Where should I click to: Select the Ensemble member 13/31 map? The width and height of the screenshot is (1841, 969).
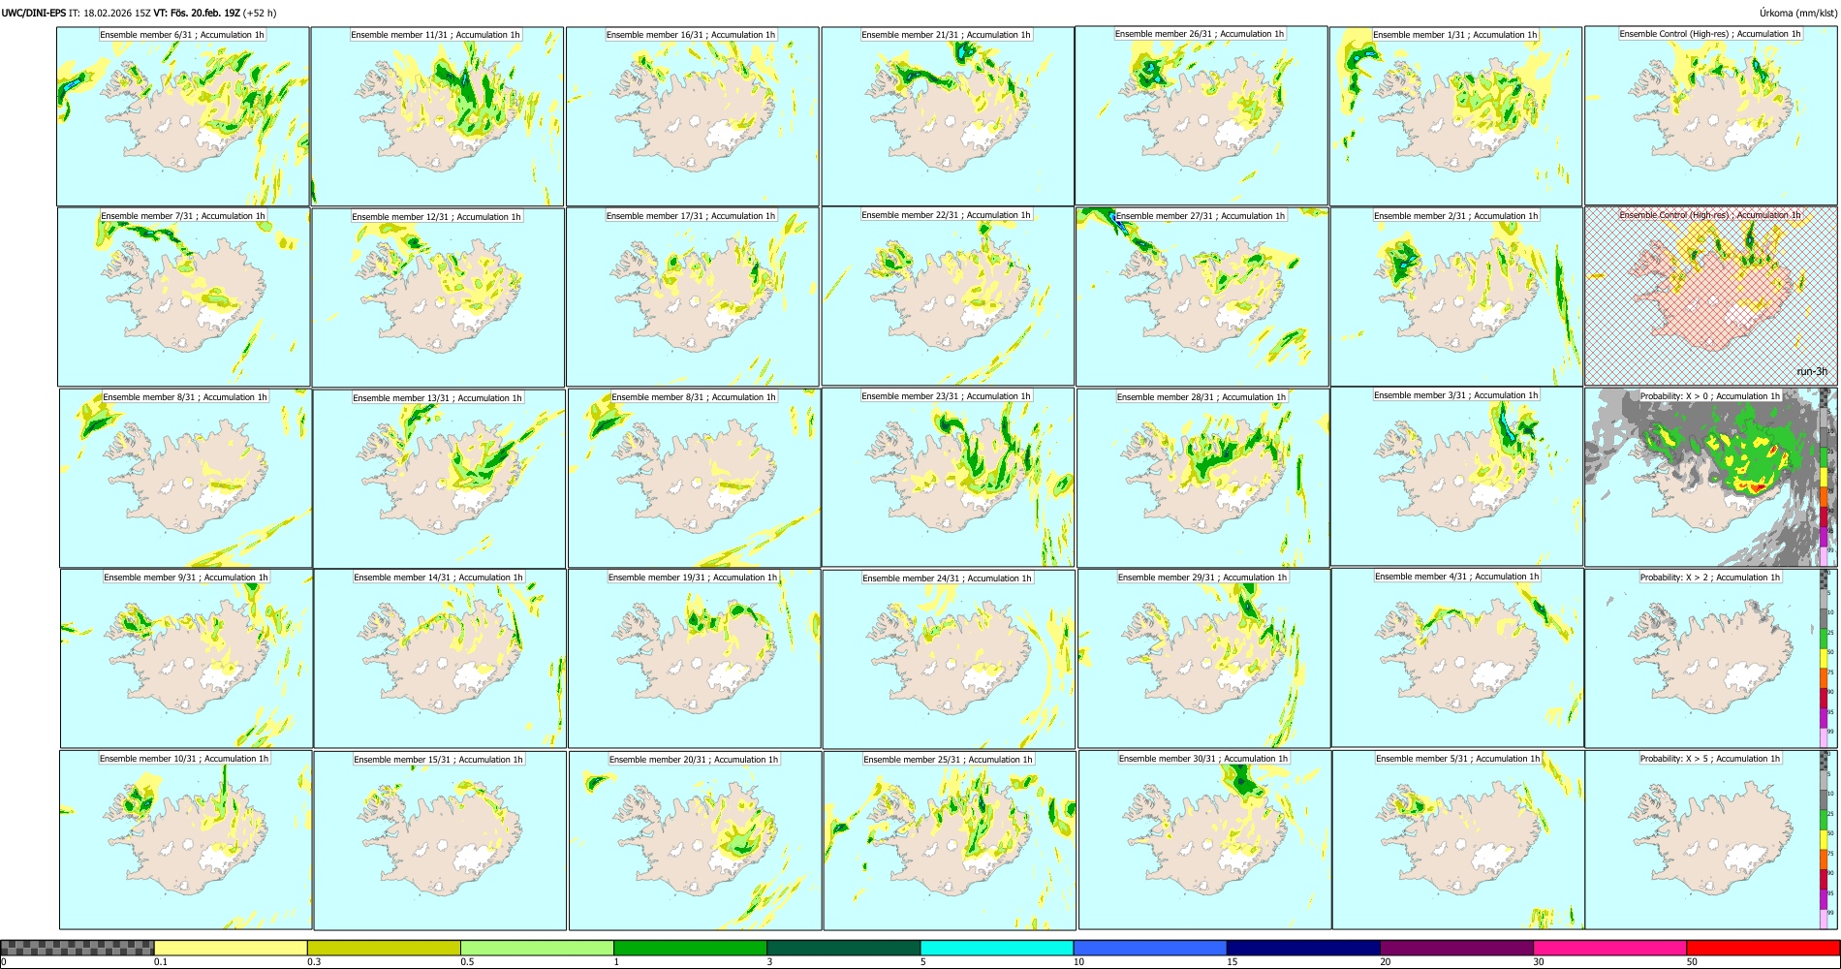(439, 479)
